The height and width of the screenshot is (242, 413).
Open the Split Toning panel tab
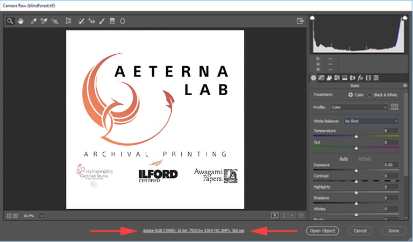point(345,78)
